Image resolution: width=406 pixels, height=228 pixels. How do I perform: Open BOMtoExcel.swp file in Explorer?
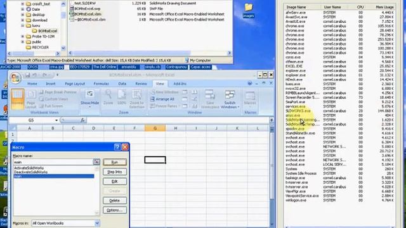pyautogui.click(x=88, y=8)
